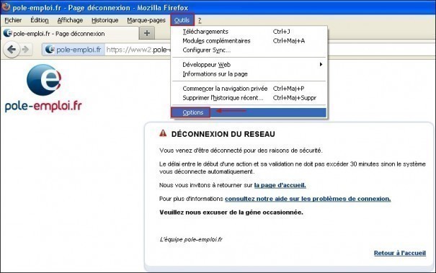Click the favicon on the pole-emploi.fr tab
This screenshot has width=436, height=273.
pyautogui.click(x=7, y=33)
